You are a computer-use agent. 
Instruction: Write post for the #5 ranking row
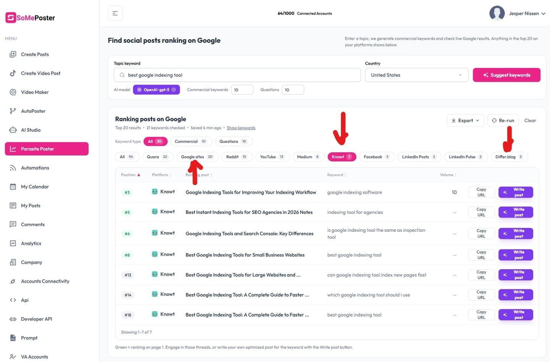516,212
